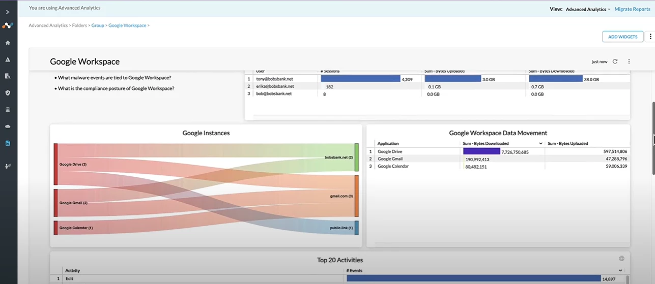The height and width of the screenshot is (284, 655).
Task: Click the 3.0 GB uploaded bar
Action: pyautogui.click(x=453, y=79)
